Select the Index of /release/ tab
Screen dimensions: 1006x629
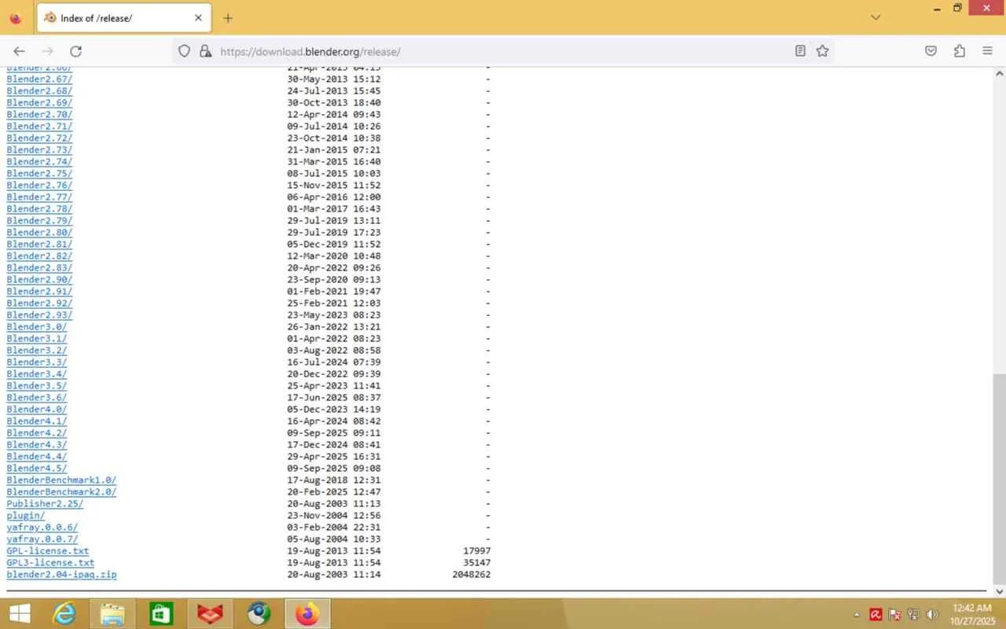[123, 18]
